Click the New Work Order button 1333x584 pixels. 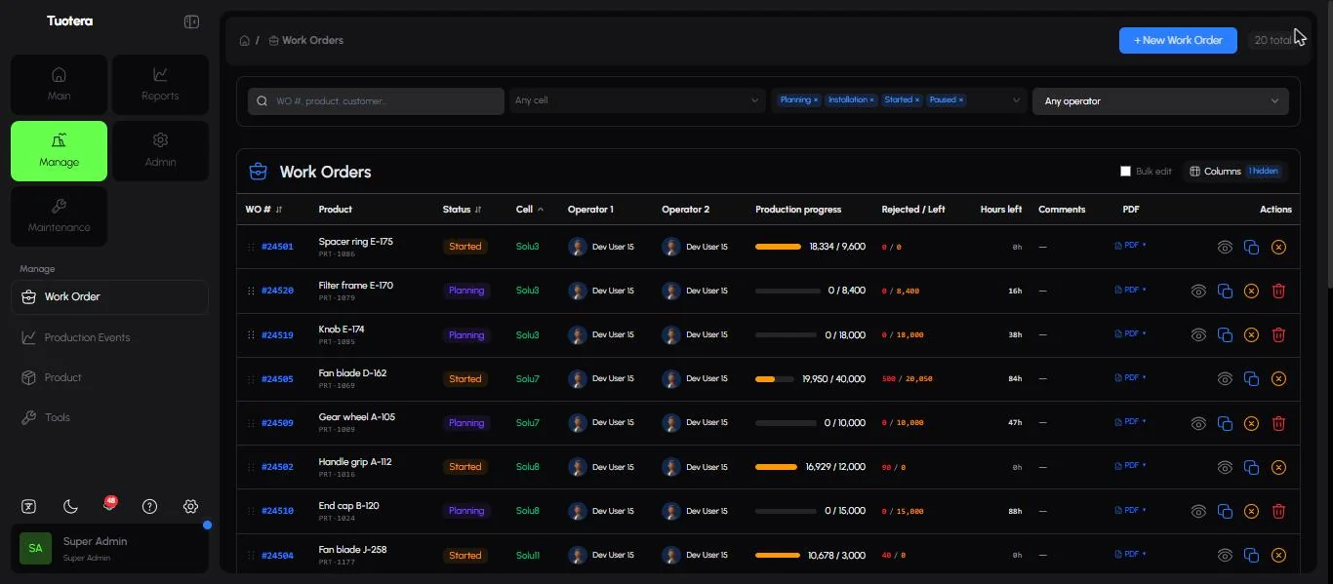1178,40
